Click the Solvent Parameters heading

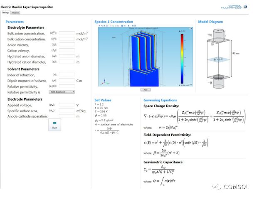[x=23, y=69]
